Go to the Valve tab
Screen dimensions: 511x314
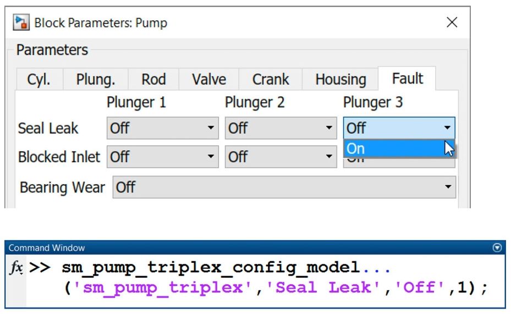coord(208,79)
